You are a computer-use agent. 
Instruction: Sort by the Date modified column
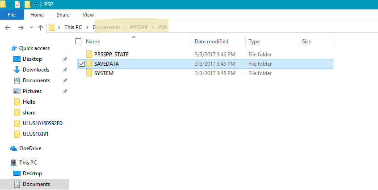pos(211,42)
